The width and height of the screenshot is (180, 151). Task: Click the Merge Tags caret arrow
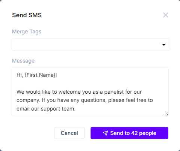click(164, 45)
